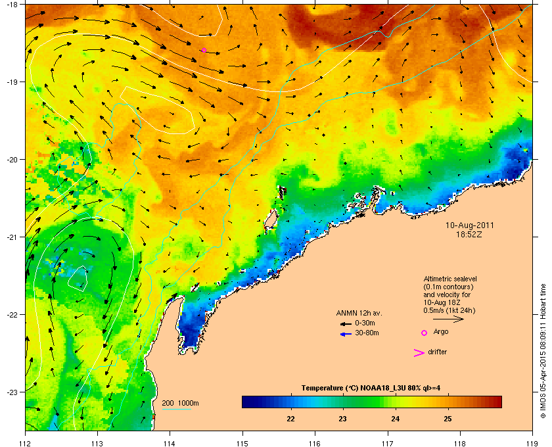
Task: Click the longitude axis label 114
Action: coord(170,443)
